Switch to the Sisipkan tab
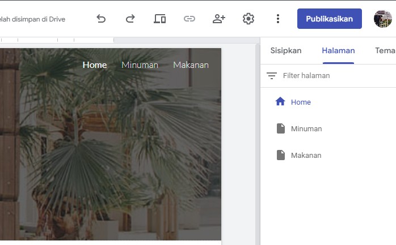Viewport: 396px width, 245px height. (286, 50)
